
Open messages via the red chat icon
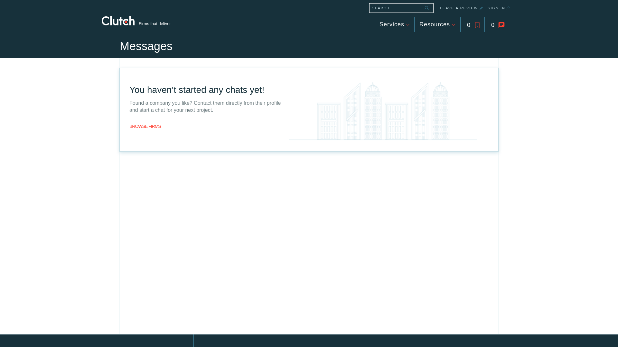(x=501, y=25)
